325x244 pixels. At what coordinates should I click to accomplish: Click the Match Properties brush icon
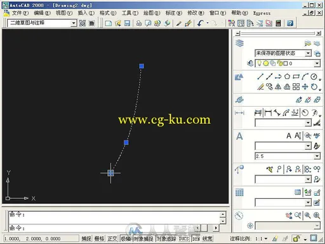(x=179, y=23)
